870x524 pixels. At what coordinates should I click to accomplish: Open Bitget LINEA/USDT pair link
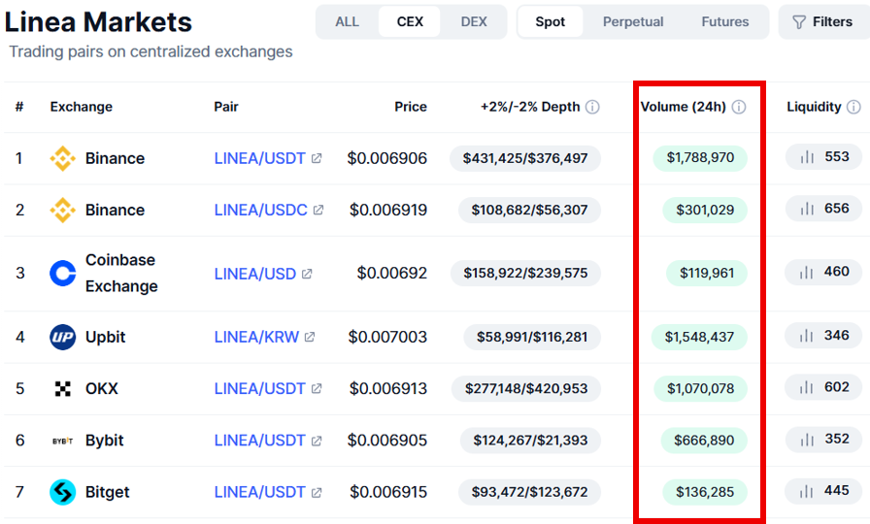point(259,492)
